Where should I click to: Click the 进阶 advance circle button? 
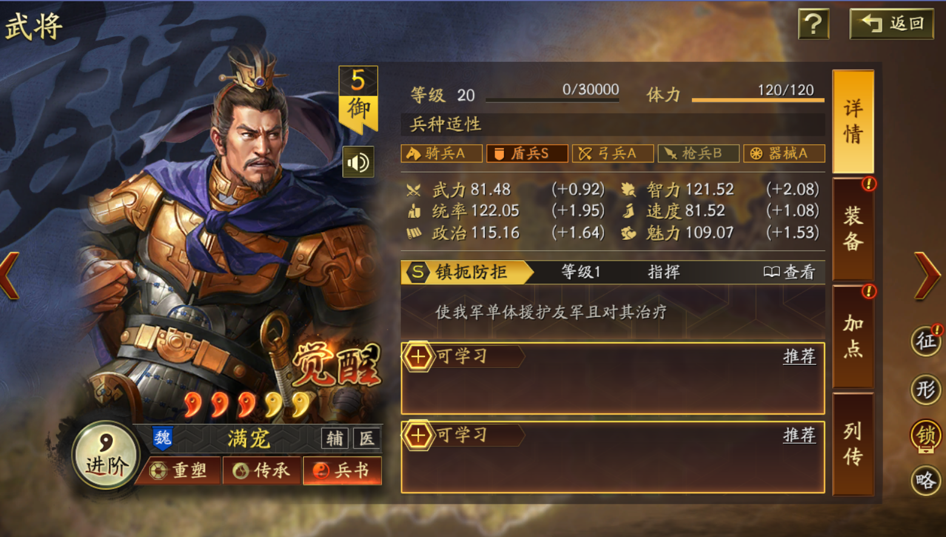pyautogui.click(x=106, y=455)
